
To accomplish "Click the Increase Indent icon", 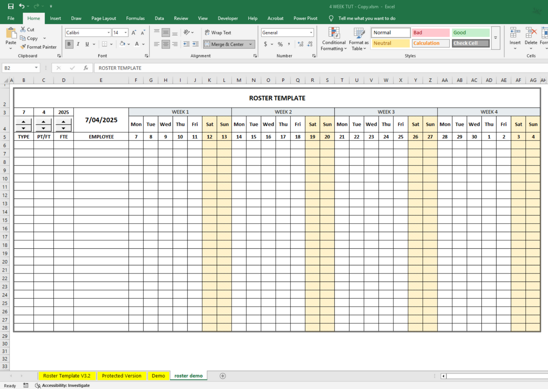I will [x=195, y=44].
